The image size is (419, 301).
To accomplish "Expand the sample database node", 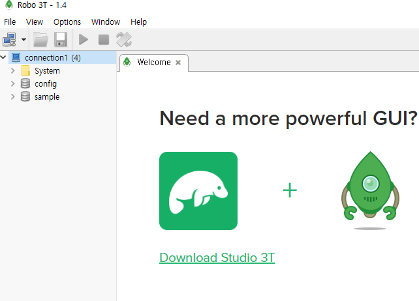I will click(12, 96).
